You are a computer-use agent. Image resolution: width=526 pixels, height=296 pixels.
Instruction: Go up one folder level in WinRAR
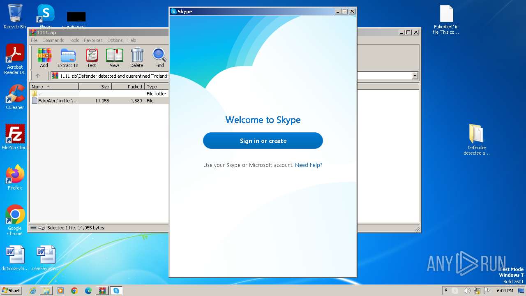[x=38, y=76]
